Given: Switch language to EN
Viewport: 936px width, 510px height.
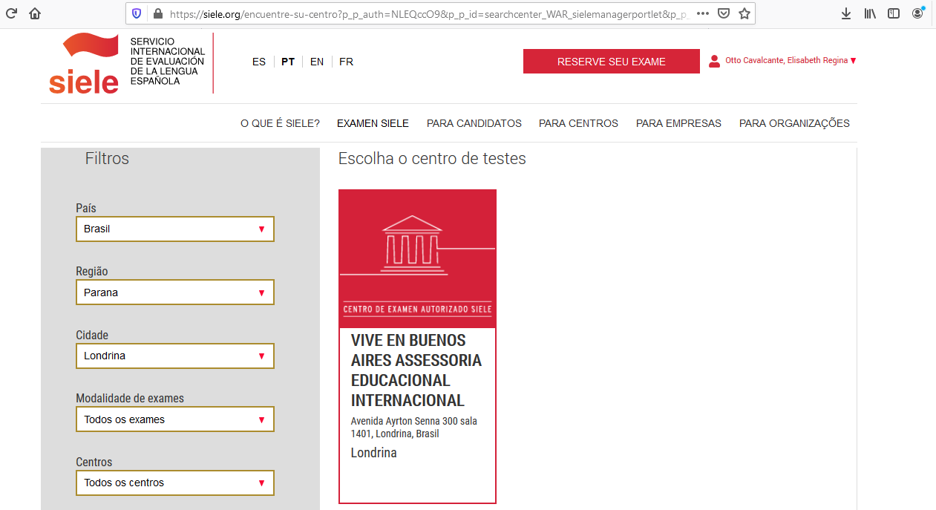Looking at the screenshot, I should click(x=317, y=62).
